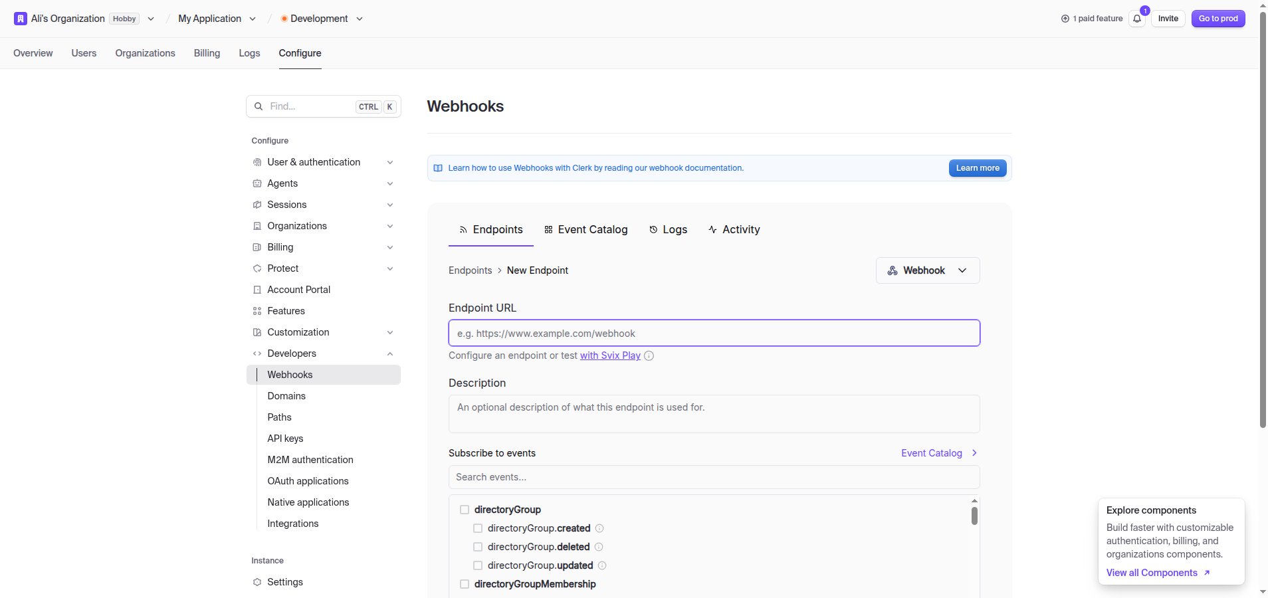Click the info icon next to directoryGroup.created
This screenshot has height=598, width=1268.
tap(599, 528)
